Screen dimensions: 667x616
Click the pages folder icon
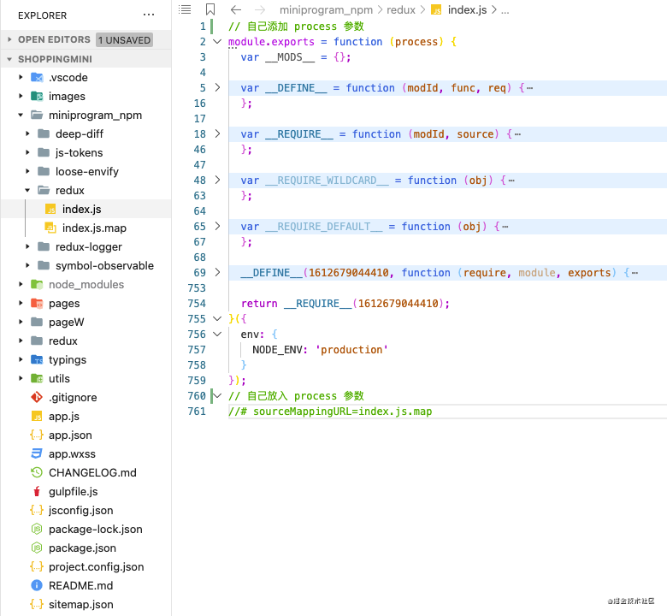(37, 303)
